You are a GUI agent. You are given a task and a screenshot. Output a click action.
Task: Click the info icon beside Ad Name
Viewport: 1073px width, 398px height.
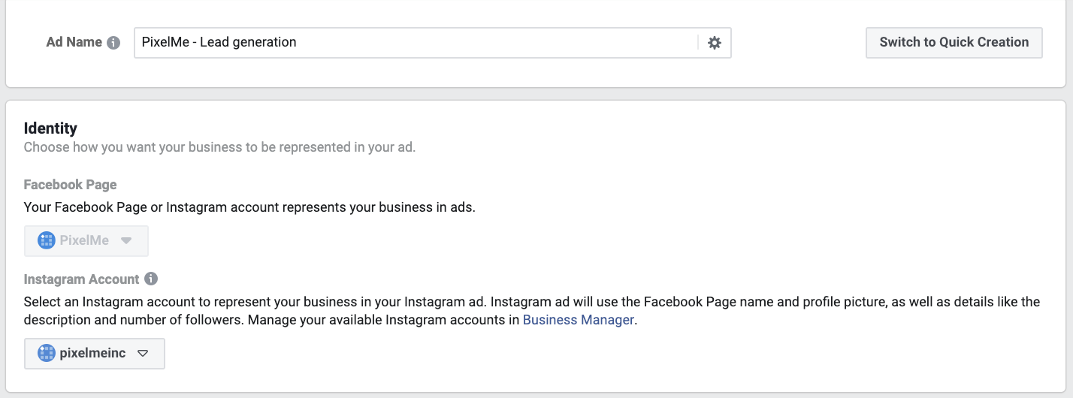tap(113, 43)
